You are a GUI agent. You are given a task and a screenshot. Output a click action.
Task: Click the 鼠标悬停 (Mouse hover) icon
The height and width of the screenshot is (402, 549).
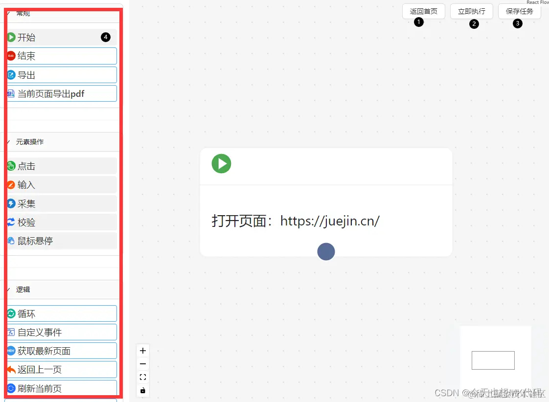tap(11, 240)
